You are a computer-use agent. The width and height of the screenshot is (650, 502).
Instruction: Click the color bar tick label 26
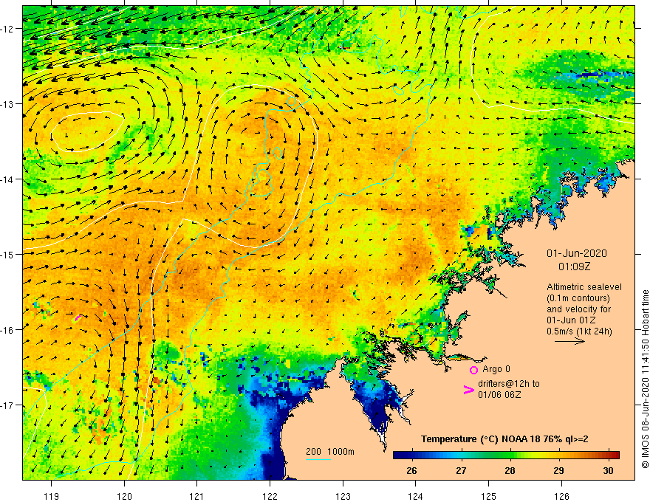(x=411, y=471)
